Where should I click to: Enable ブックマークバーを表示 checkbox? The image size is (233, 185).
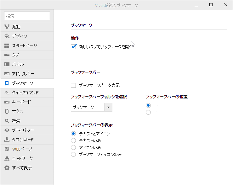pyautogui.click(x=73, y=85)
